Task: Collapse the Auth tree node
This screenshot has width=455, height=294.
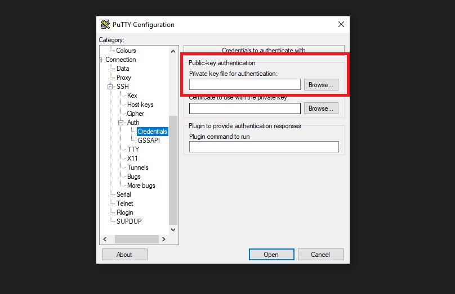Action: click(121, 123)
